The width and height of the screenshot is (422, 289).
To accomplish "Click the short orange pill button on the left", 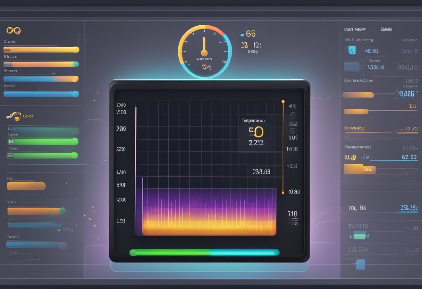I will point(26,186).
